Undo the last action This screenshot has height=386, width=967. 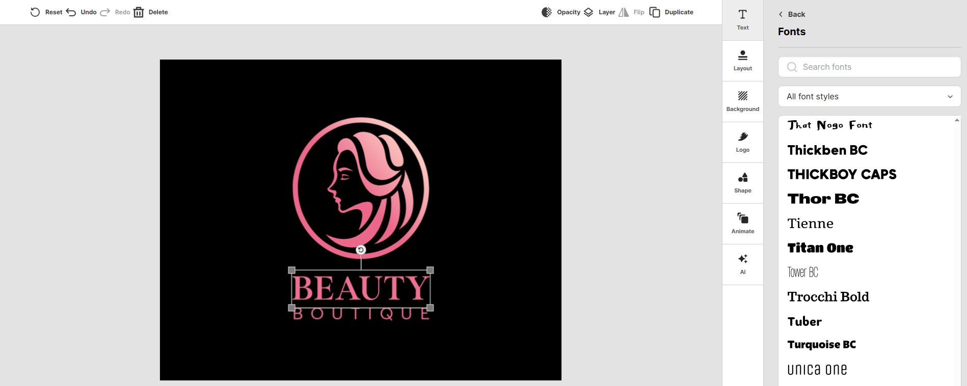coord(82,12)
